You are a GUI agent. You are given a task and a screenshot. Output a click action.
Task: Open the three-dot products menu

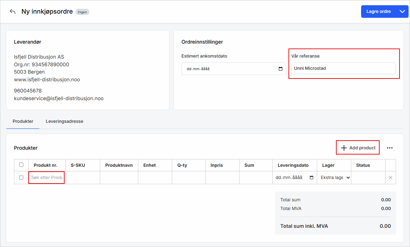click(390, 148)
